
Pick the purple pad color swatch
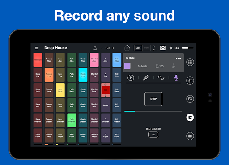coord(127,66)
